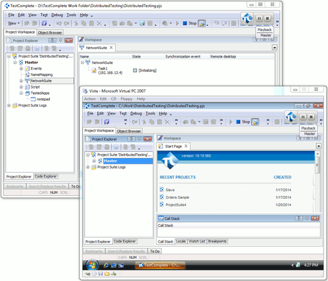328x281 pixels.
Task: Switch to Code Explorer tab in back window
Action: point(46,176)
